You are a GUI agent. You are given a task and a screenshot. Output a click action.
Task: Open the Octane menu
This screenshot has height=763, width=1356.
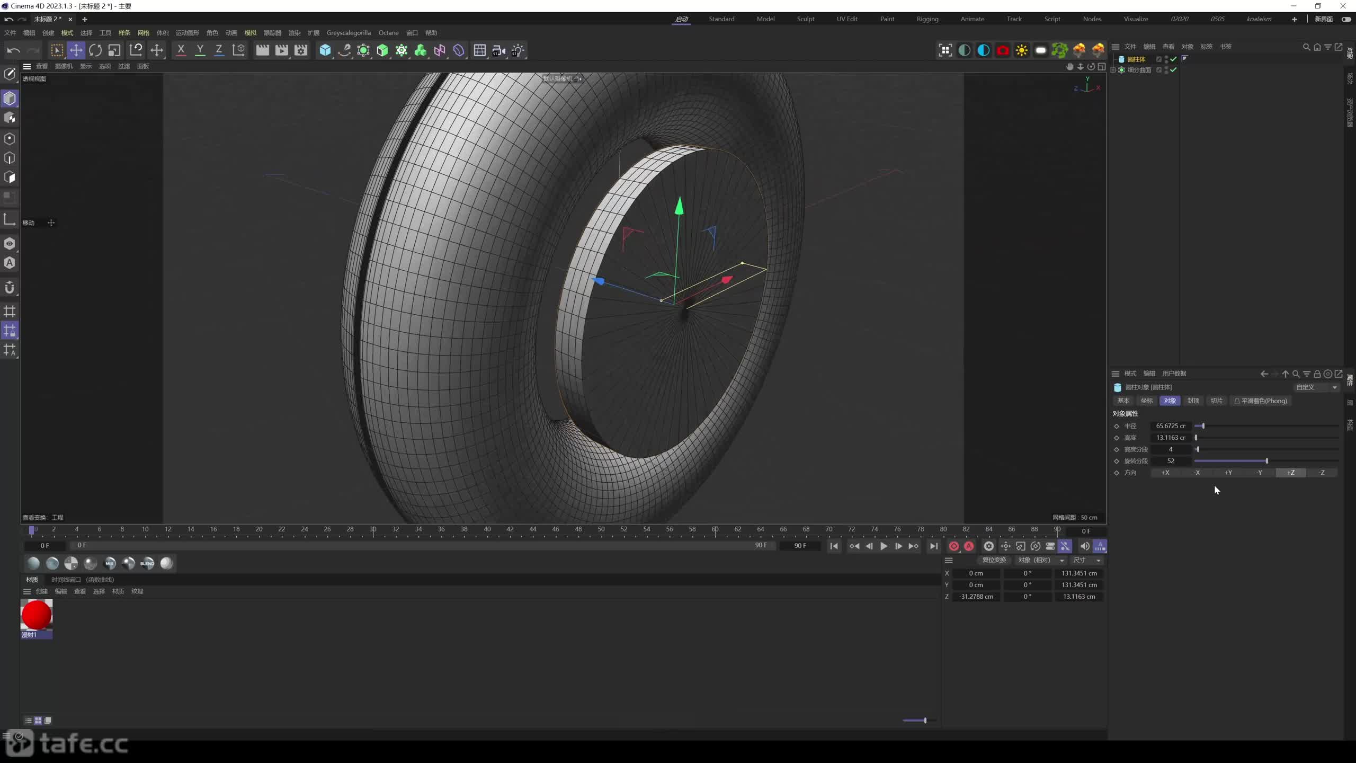pyautogui.click(x=388, y=33)
